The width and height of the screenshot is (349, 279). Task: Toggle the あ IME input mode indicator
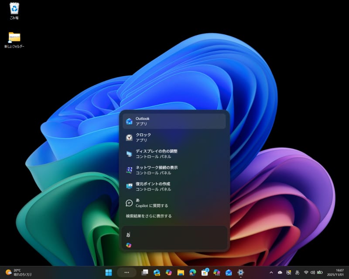click(x=297, y=272)
